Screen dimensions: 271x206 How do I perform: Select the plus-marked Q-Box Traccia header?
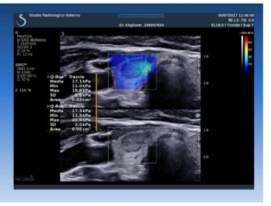pyautogui.click(x=65, y=77)
